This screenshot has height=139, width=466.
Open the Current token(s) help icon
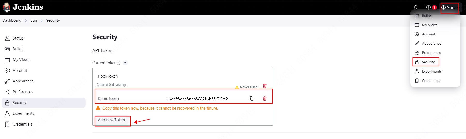point(125,63)
